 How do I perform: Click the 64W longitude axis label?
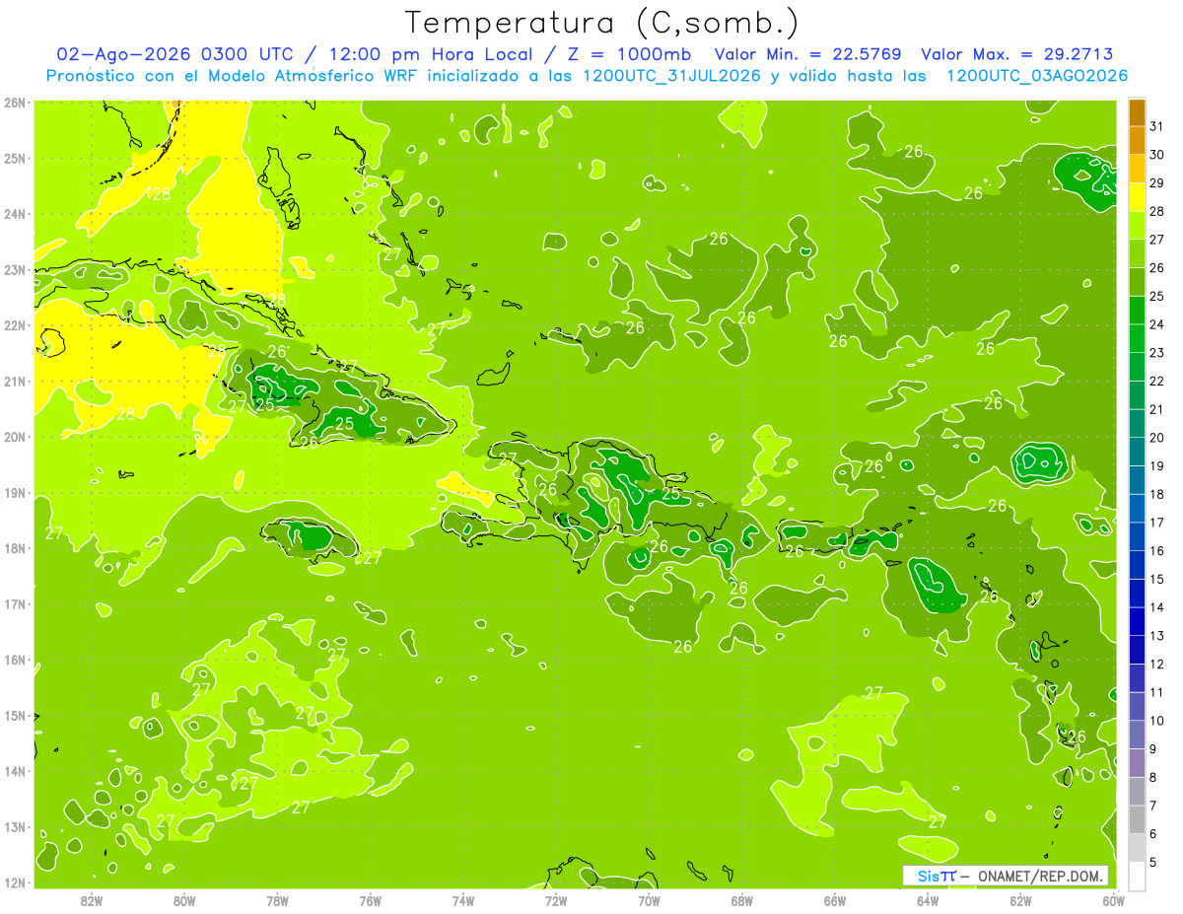928,900
